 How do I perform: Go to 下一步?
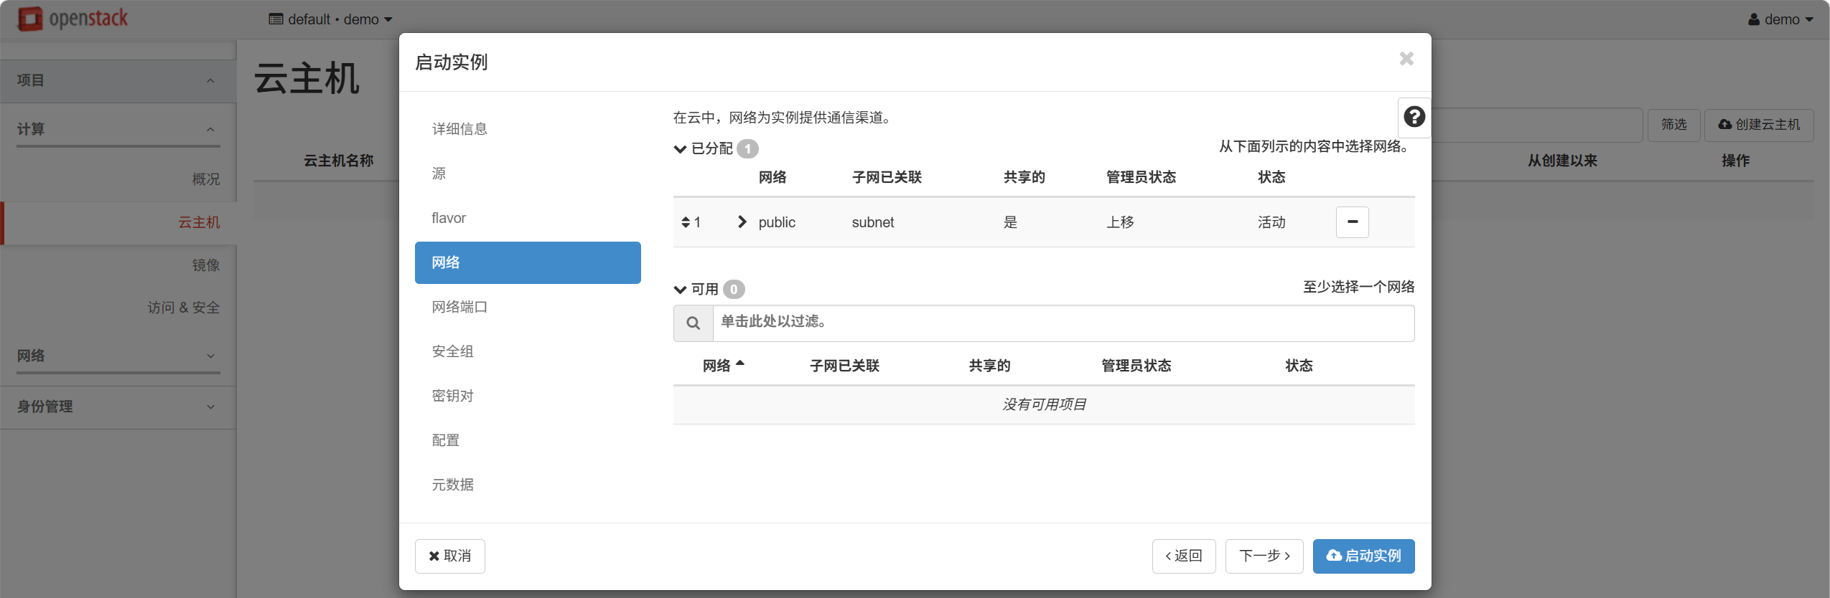1264,556
